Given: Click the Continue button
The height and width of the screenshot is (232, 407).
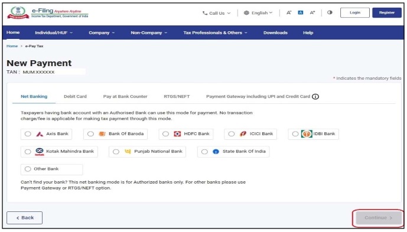Looking at the screenshot, I should click(378, 218).
